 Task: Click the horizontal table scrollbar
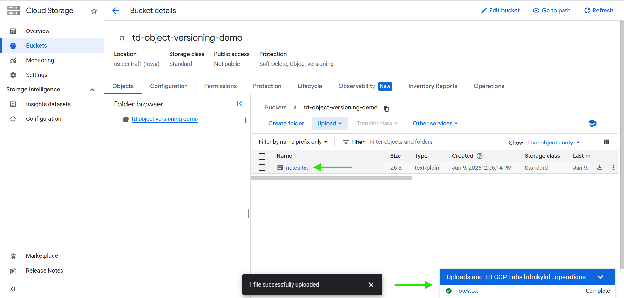point(331,178)
